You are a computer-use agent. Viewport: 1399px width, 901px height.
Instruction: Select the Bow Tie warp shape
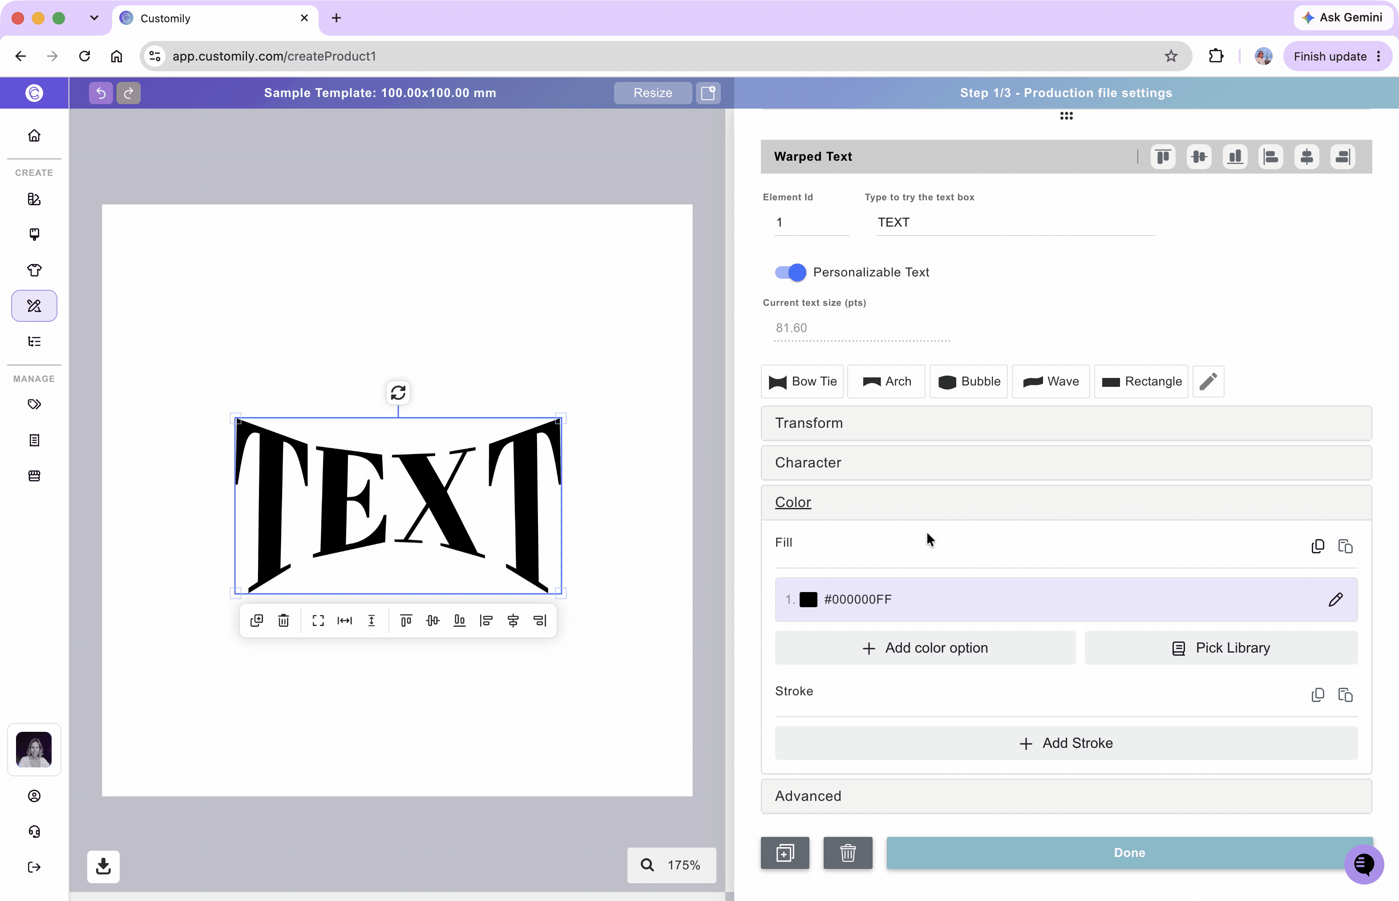[802, 382]
